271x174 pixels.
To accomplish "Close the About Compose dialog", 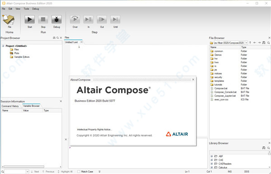I will pyautogui.click(x=193, y=80).
